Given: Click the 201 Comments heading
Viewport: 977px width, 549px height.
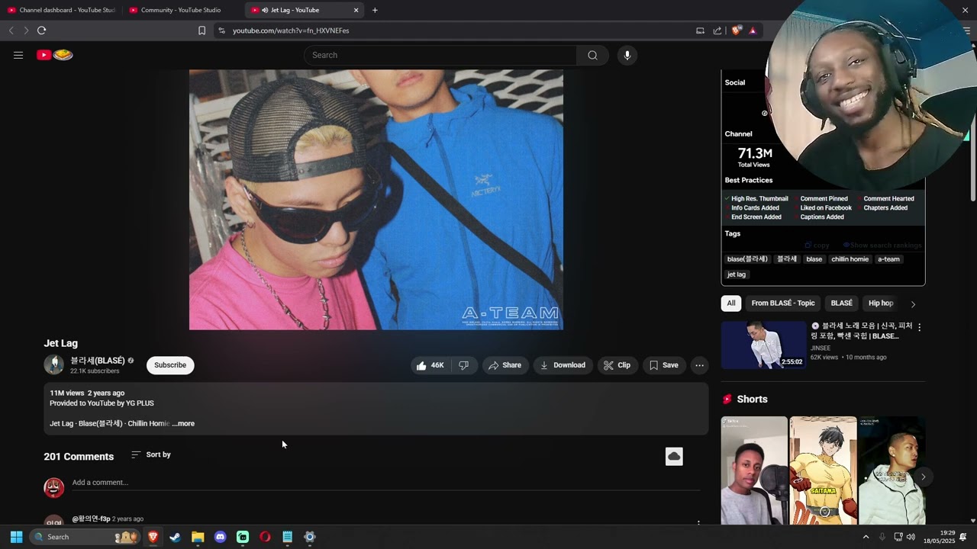Looking at the screenshot, I should (79, 457).
